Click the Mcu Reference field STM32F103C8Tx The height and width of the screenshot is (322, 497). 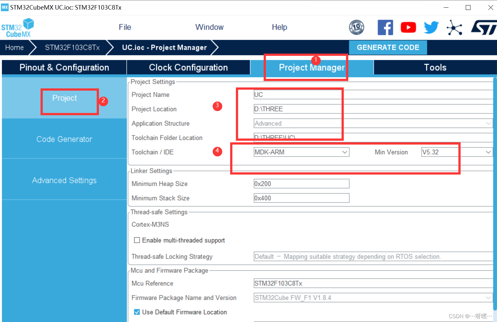(373, 283)
